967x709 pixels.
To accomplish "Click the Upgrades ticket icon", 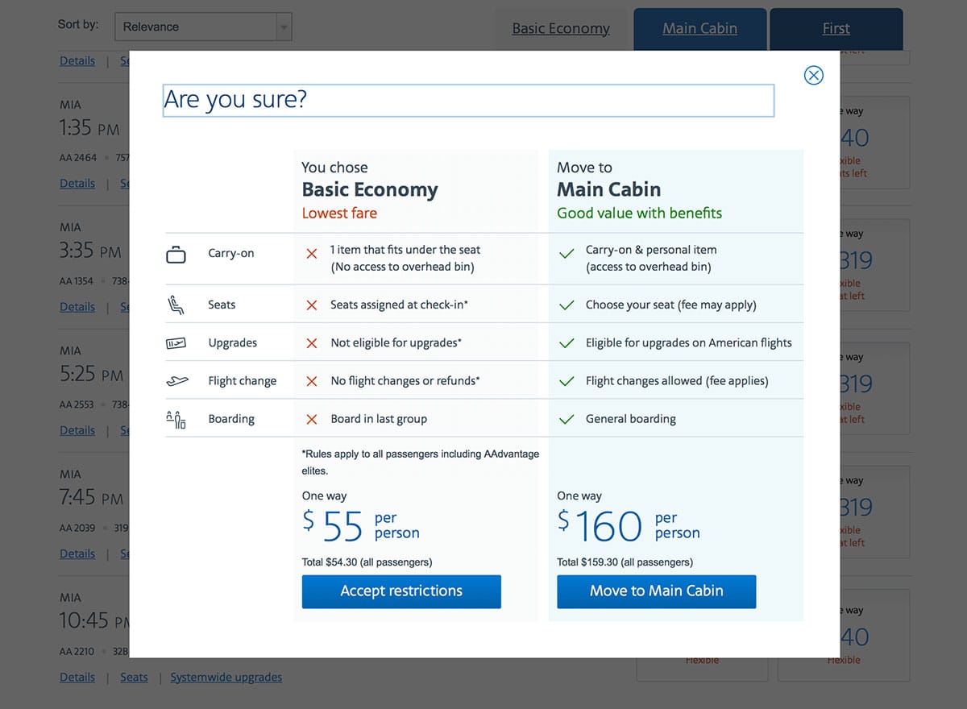I will (x=176, y=342).
